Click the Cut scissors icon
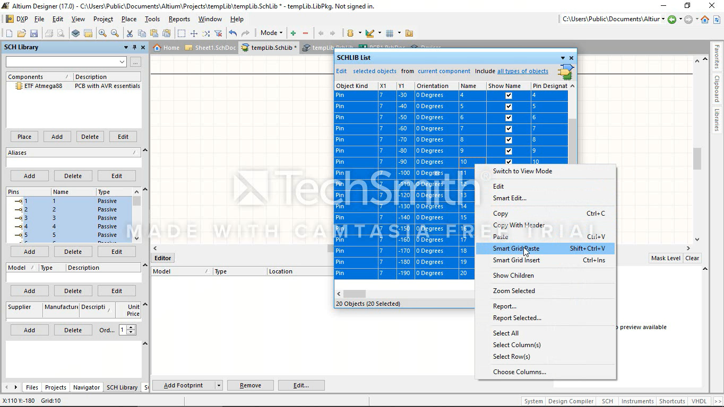This screenshot has width=724, height=407. (x=129, y=33)
